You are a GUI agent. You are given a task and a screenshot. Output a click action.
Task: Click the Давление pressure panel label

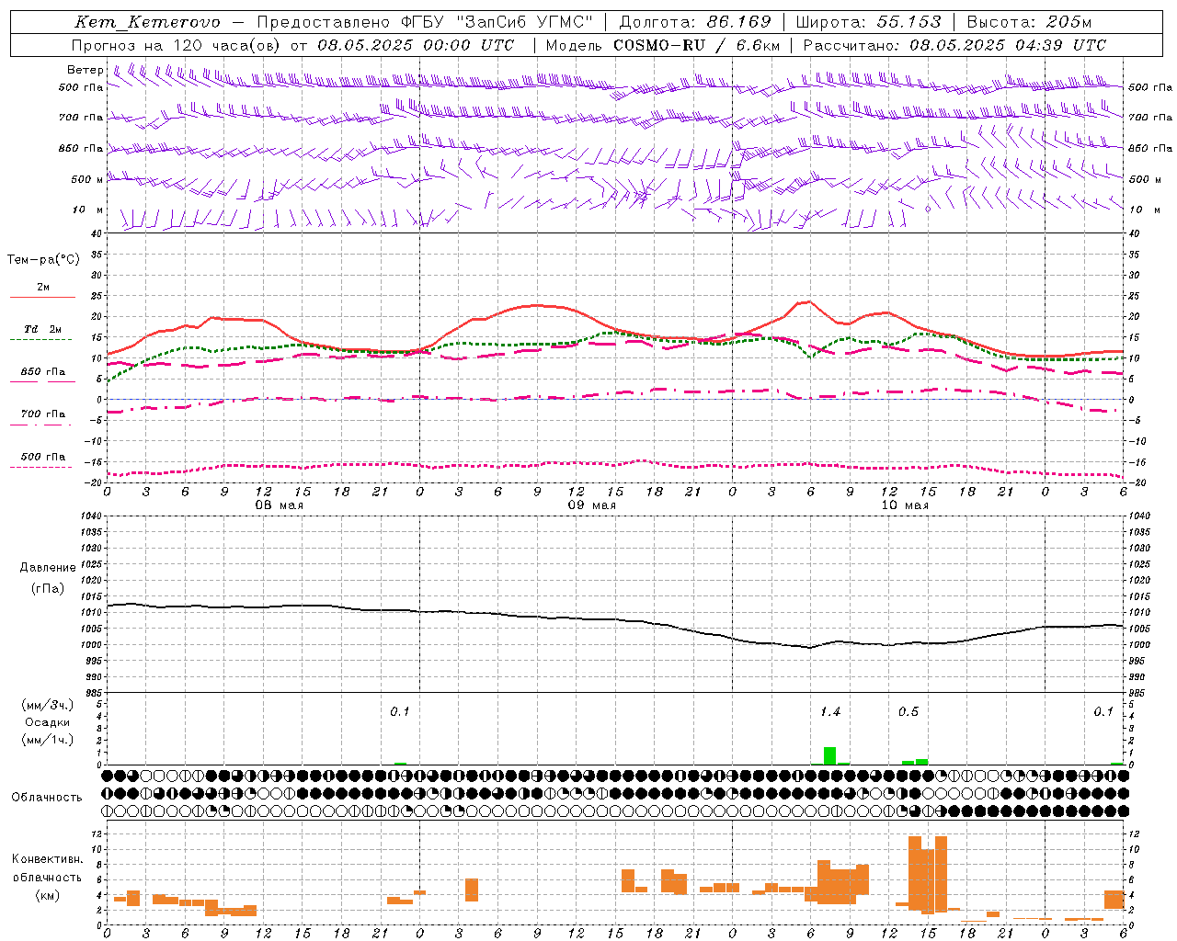48,568
